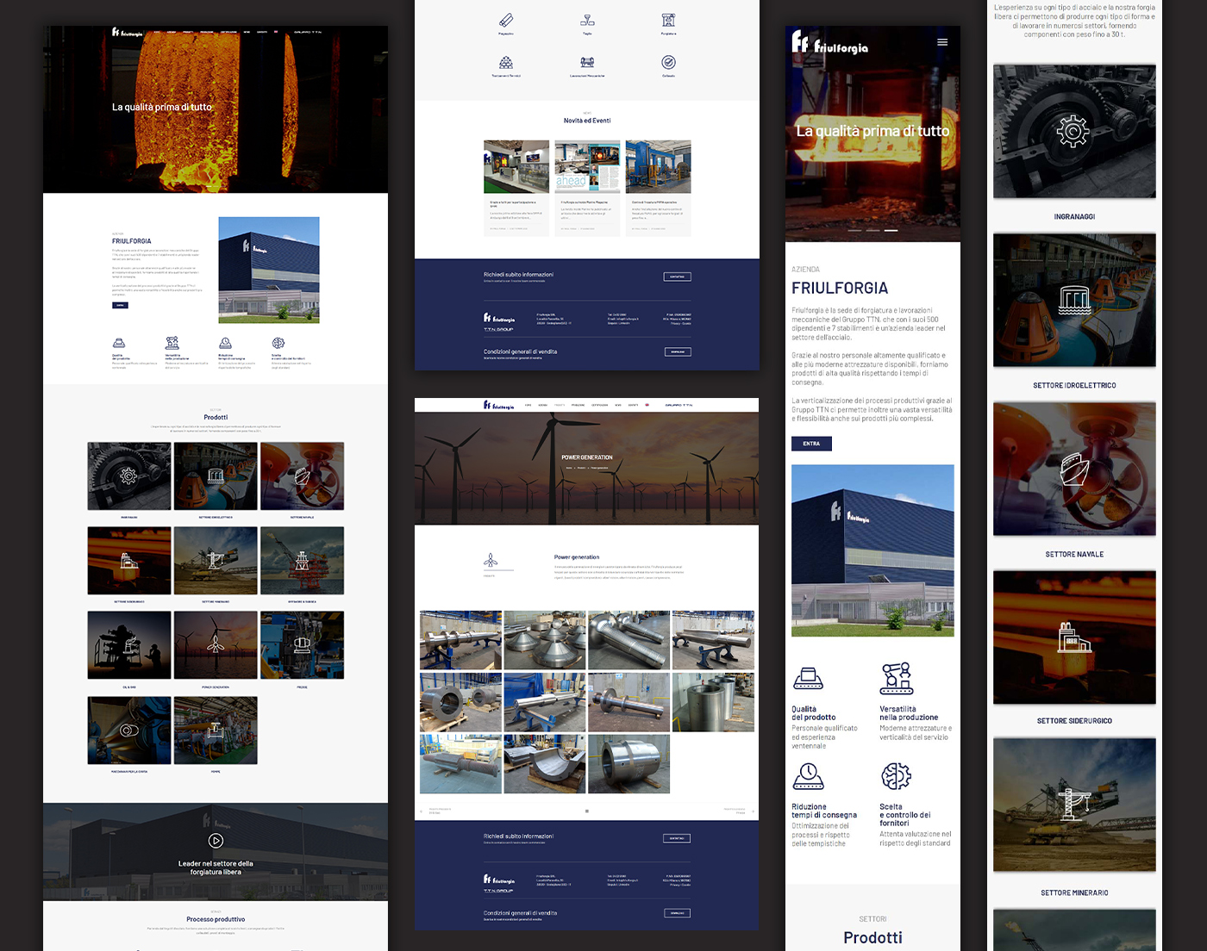The height and width of the screenshot is (951, 1207).
Task: Click the grid icon below the Power generation gallery
Action: pyautogui.click(x=587, y=811)
